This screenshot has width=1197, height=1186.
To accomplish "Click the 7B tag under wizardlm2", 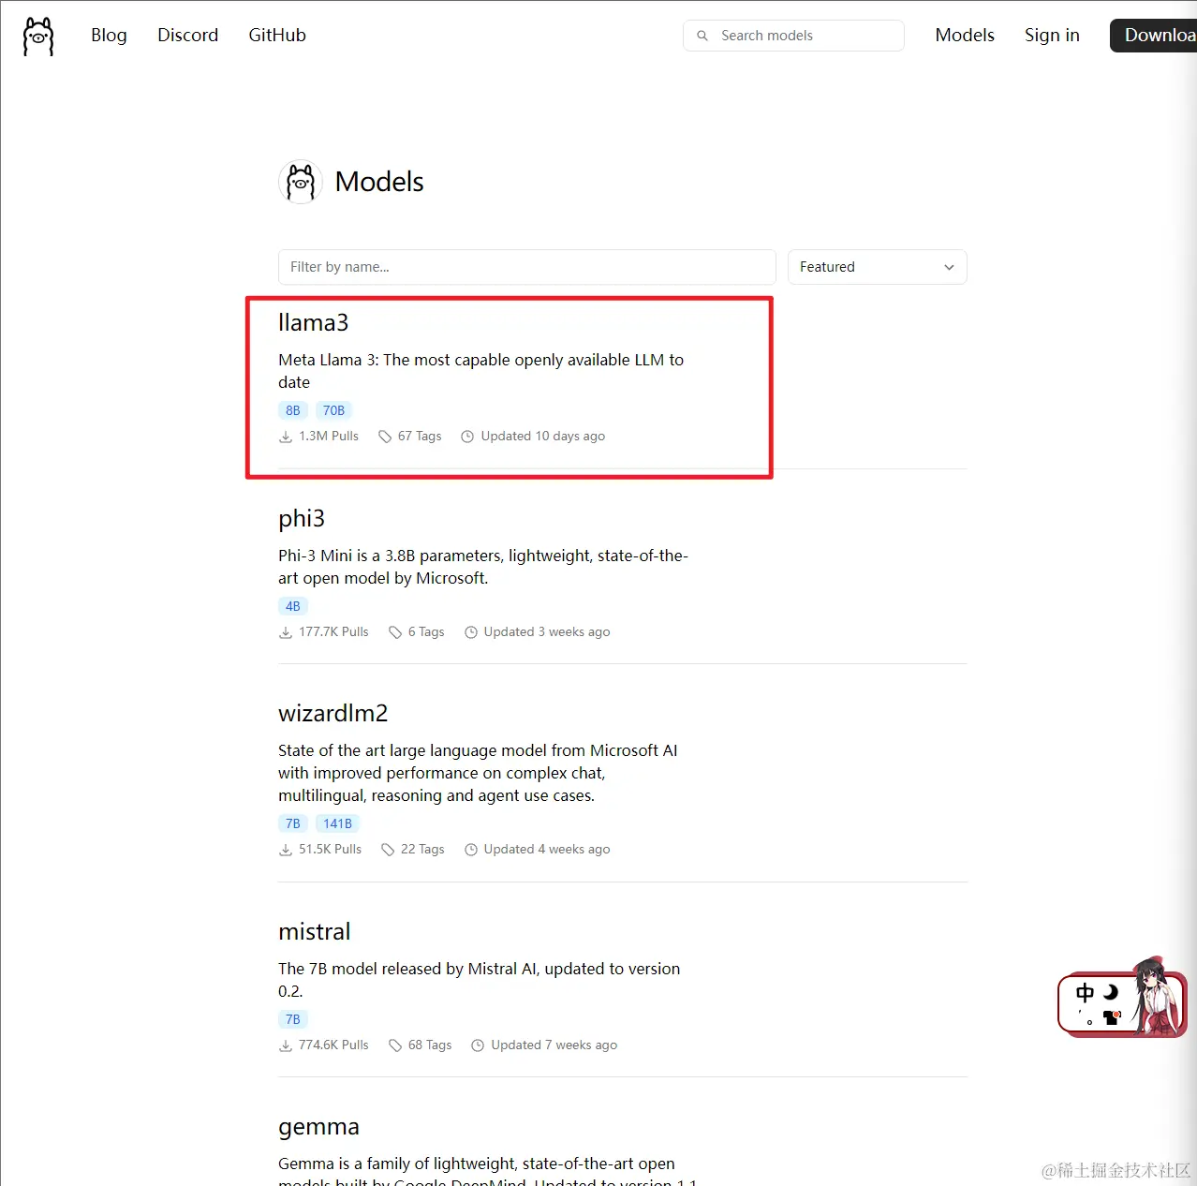I will (293, 823).
